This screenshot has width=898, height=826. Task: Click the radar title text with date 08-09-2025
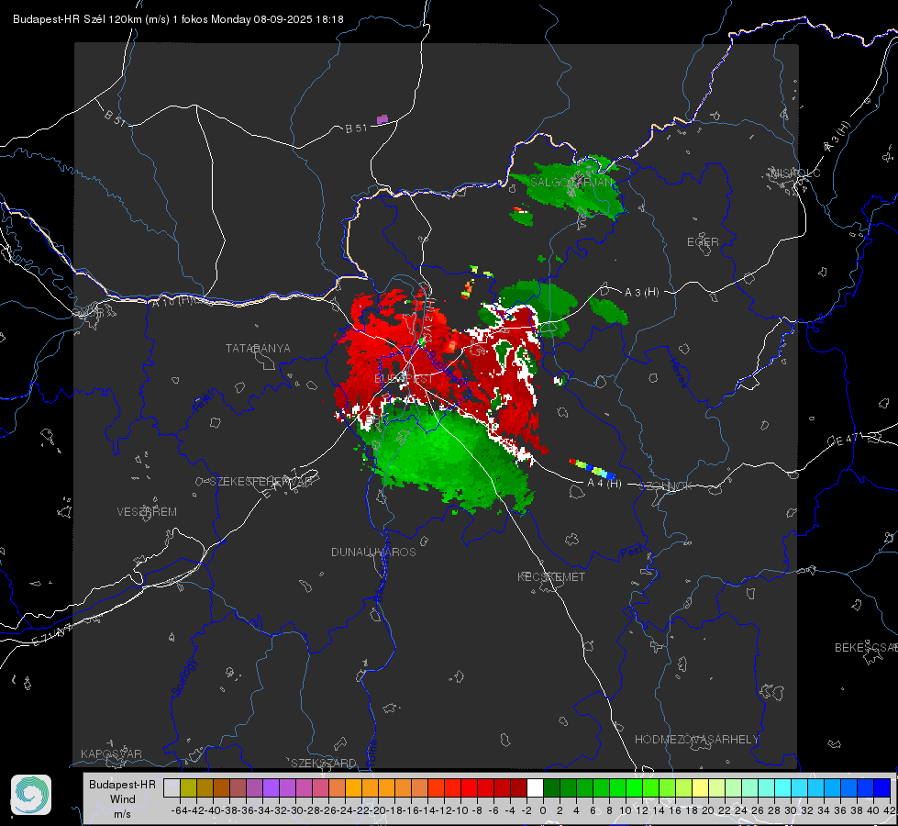tap(178, 19)
